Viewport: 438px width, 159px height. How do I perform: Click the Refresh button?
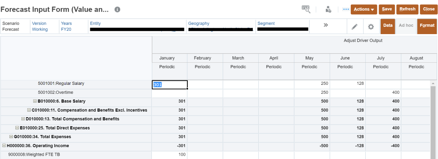point(407,9)
